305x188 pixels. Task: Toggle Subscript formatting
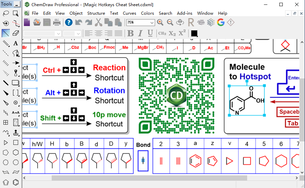(172, 34)
